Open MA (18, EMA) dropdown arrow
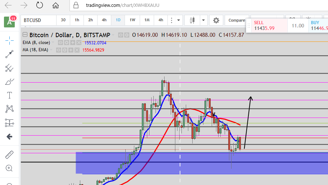 (x=51, y=50)
